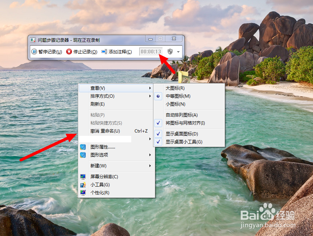The width and height of the screenshot is (313, 236).
Task: Click the 粘贴快捷方式(S) entry
Action: (116, 123)
